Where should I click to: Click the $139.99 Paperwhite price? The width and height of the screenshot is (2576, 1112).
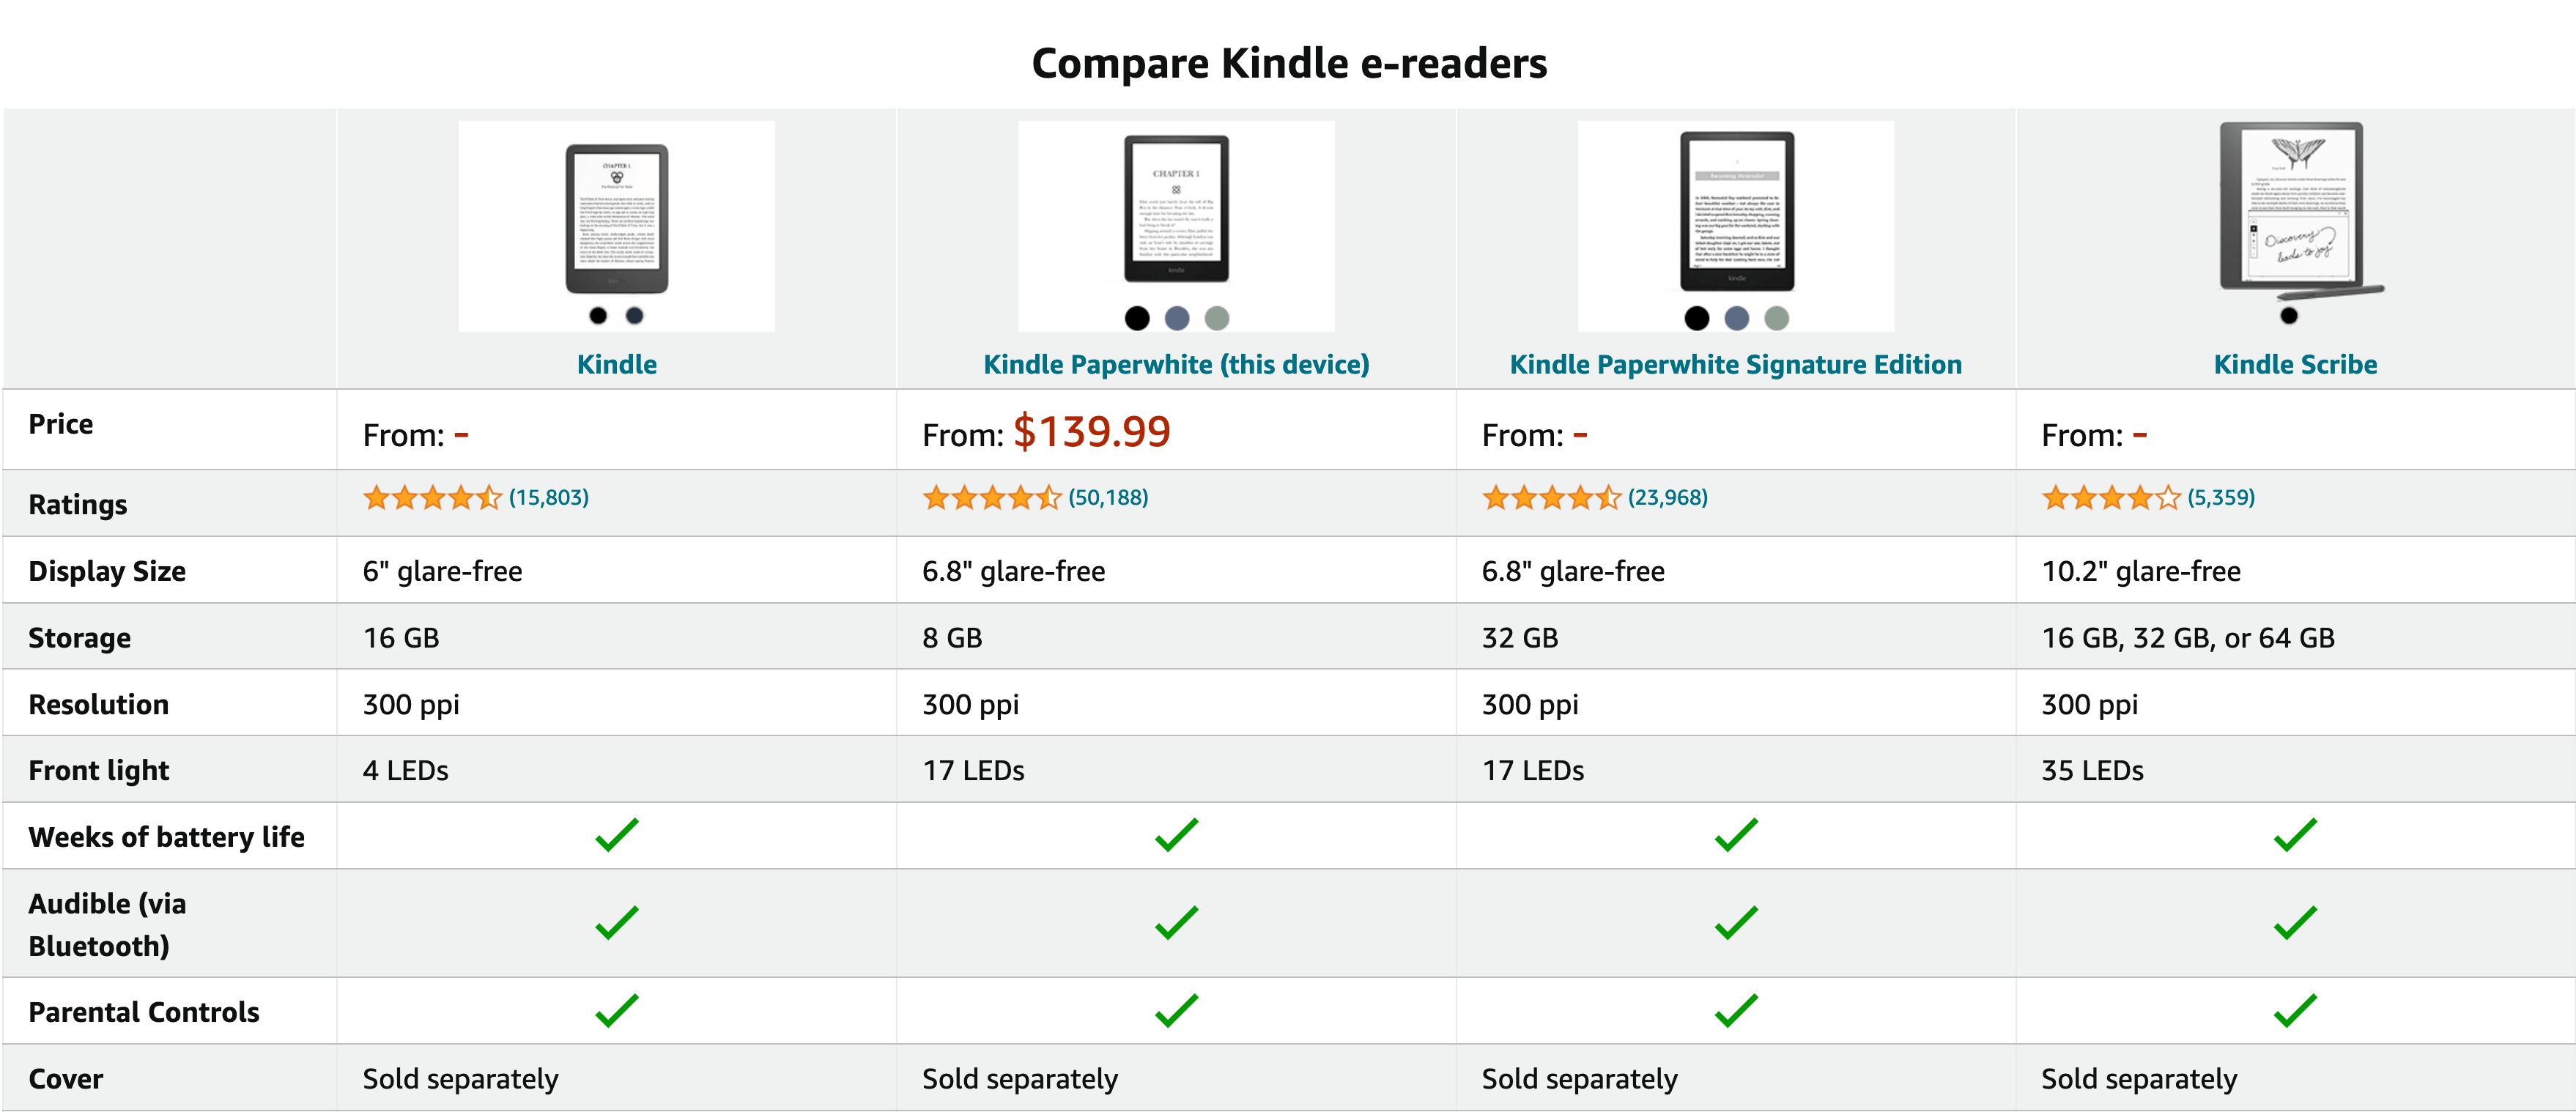(1091, 432)
